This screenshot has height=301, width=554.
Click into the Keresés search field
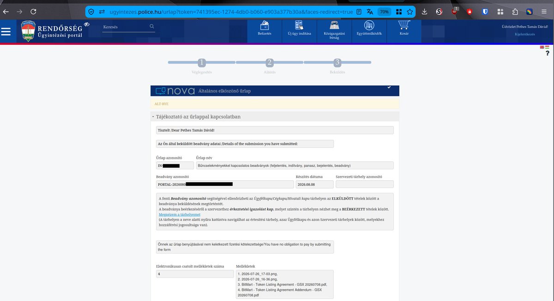[125, 27]
